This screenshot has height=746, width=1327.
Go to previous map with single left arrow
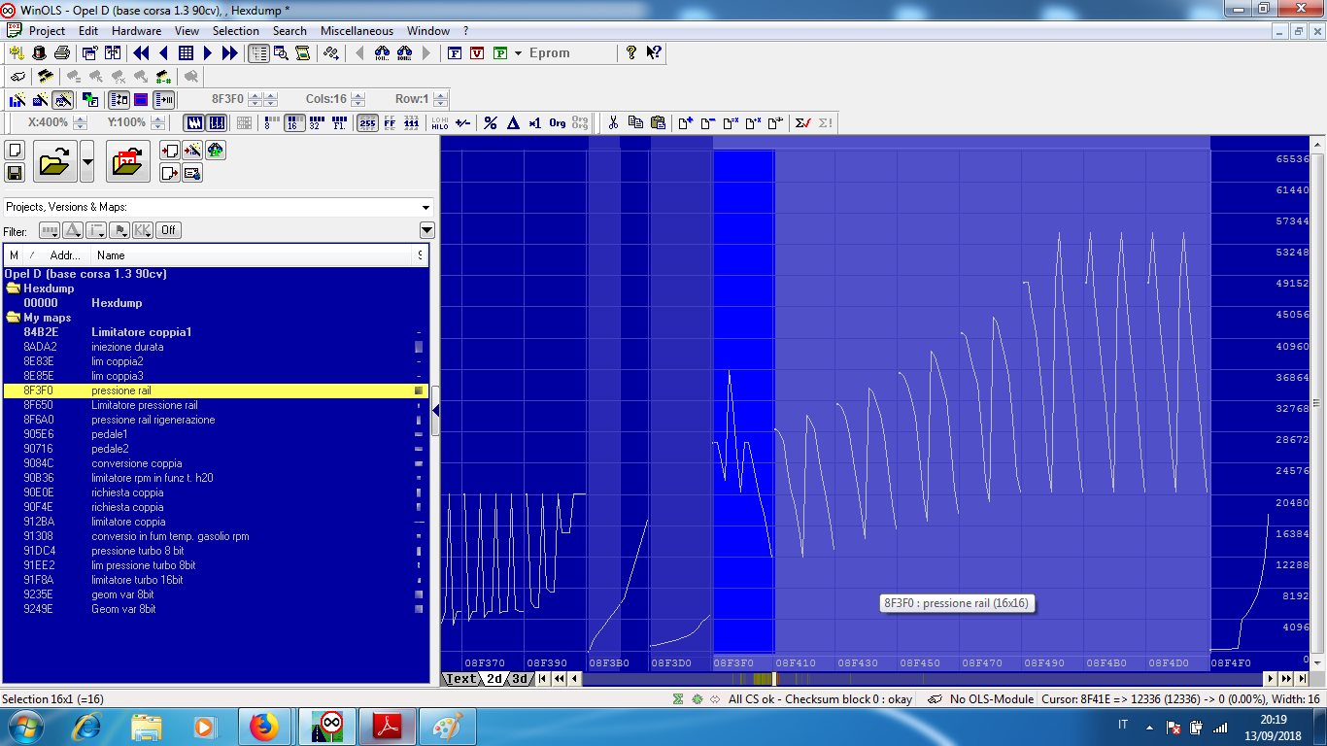(x=163, y=53)
